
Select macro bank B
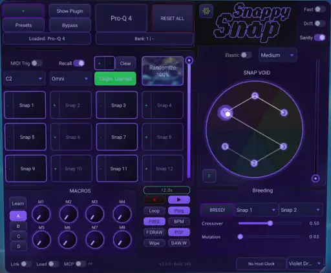18,226
